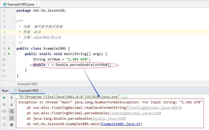Toggle scroll to end of console

point(12,118)
